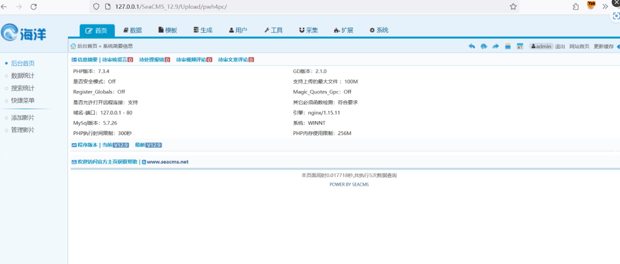Screen dimensions: 620x264
Task: Click the 后台首页 breadcrumb text
Action: (x=87, y=46)
